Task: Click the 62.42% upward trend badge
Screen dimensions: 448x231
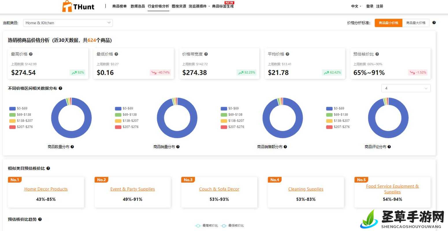Action: [x=332, y=72]
